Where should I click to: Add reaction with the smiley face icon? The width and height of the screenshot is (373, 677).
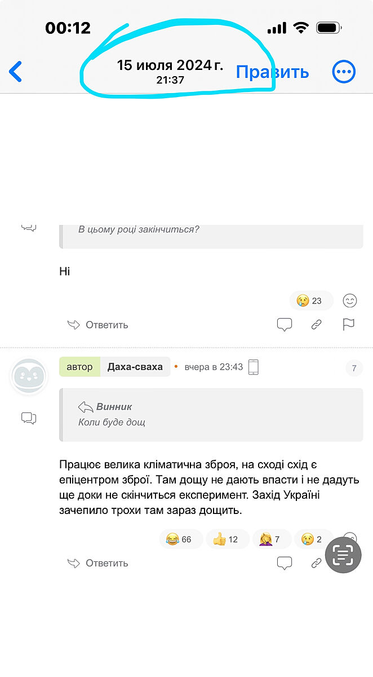tap(350, 301)
